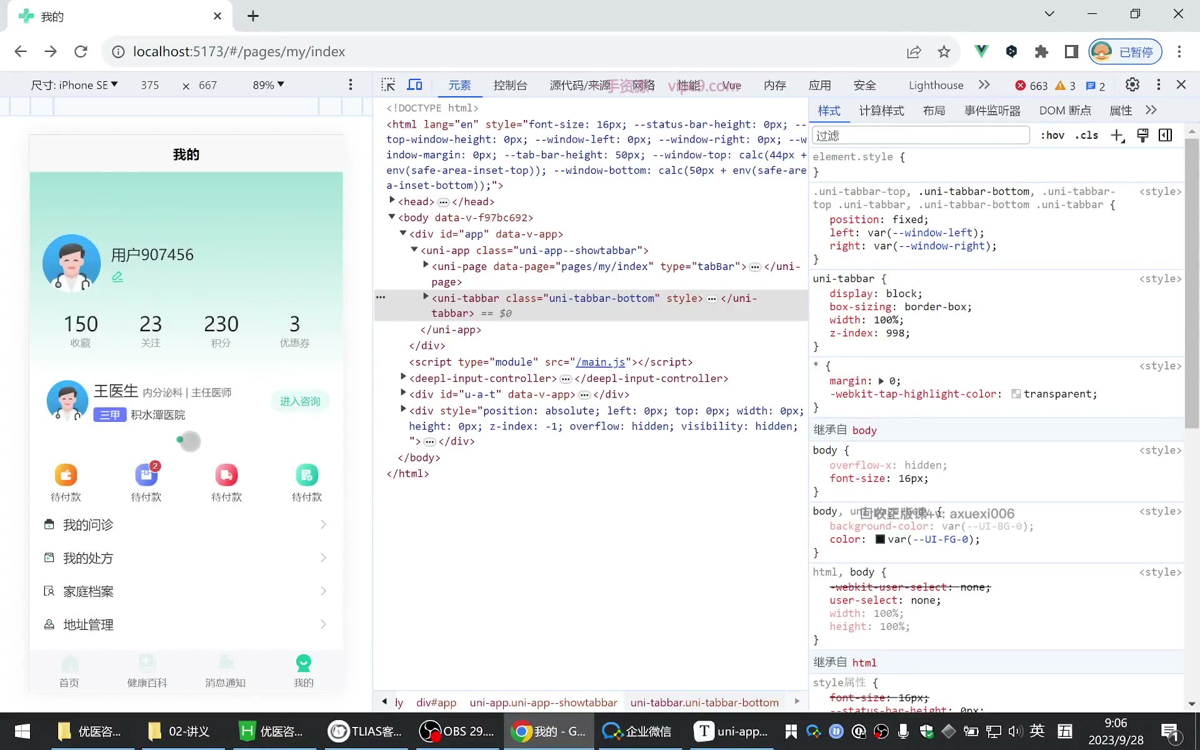
Task: Select the inspect element picker icon
Action: 388,85
